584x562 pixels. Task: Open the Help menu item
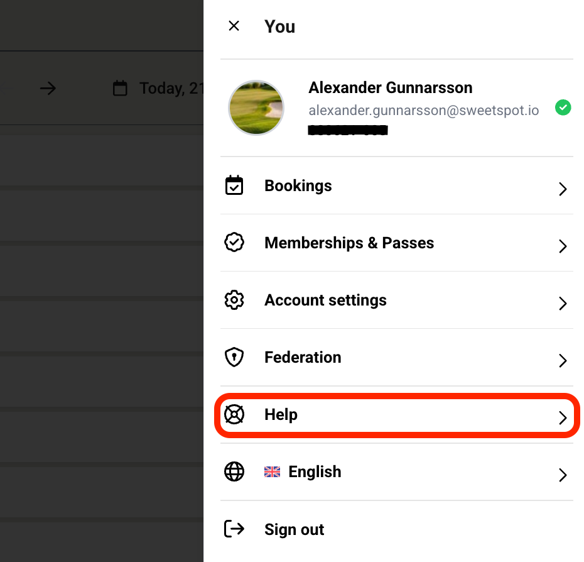[x=281, y=415]
